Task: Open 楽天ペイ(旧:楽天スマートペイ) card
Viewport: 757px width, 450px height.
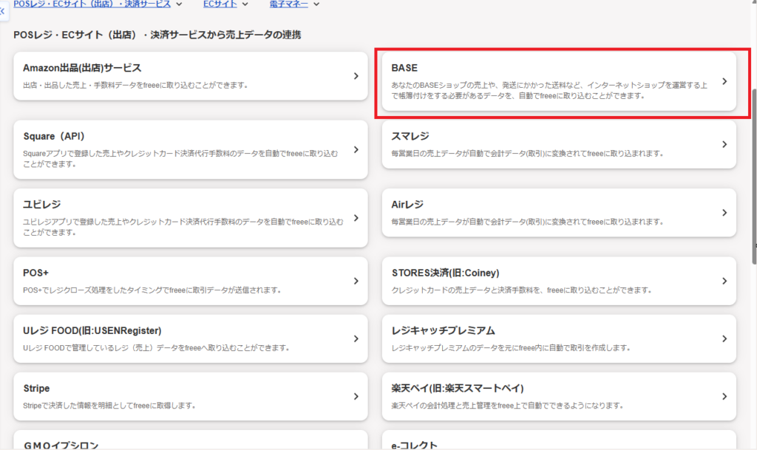Action: click(x=559, y=397)
